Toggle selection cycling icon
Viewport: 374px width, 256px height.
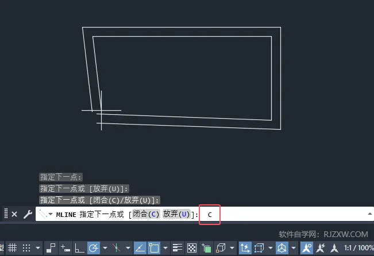206,248
